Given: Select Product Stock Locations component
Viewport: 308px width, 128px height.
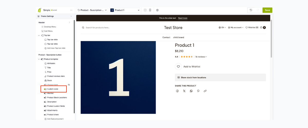Looking at the screenshot, I should pos(57,98).
